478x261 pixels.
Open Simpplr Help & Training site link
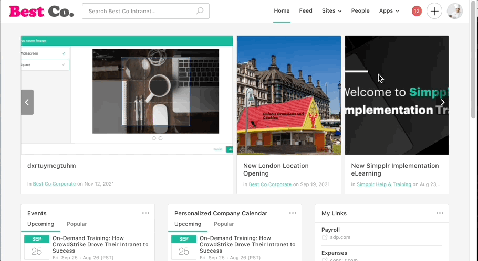pyautogui.click(x=384, y=184)
